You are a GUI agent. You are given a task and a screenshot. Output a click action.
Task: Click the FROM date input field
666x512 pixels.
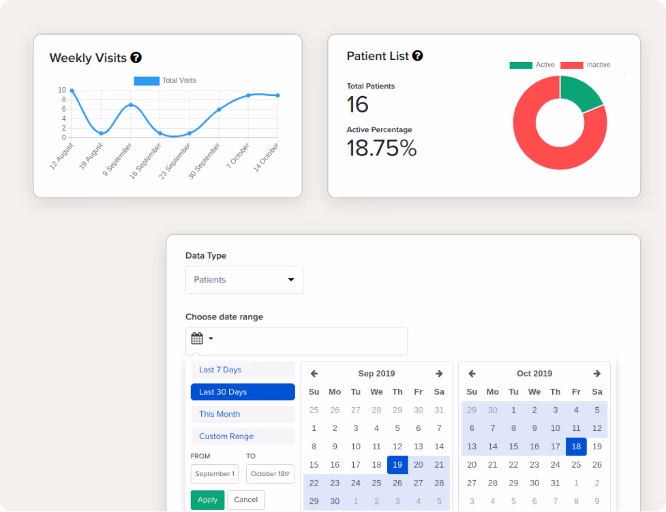215,474
